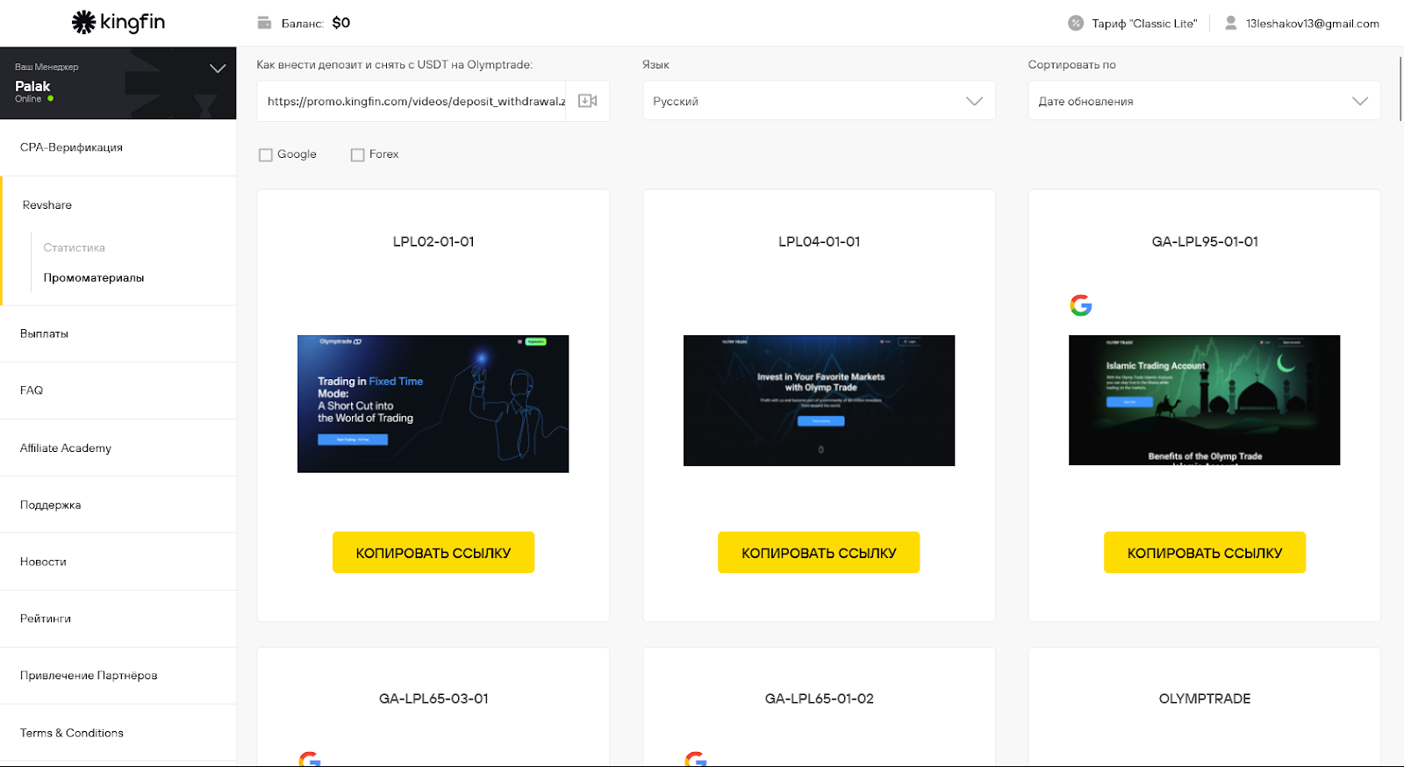Open CPA-Верификация menu item

click(x=118, y=147)
